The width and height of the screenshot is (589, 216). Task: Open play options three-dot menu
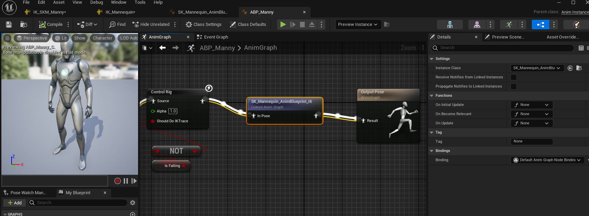click(x=321, y=25)
